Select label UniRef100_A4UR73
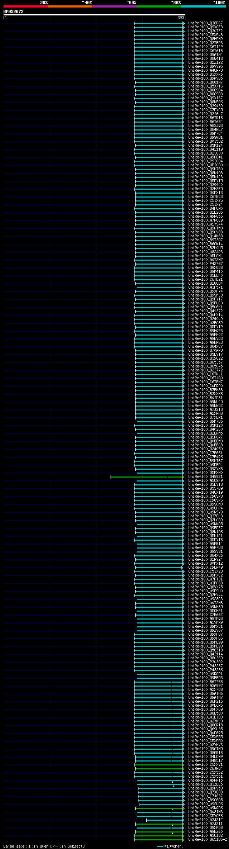The width and height of the screenshot is (229, 849). point(205,70)
